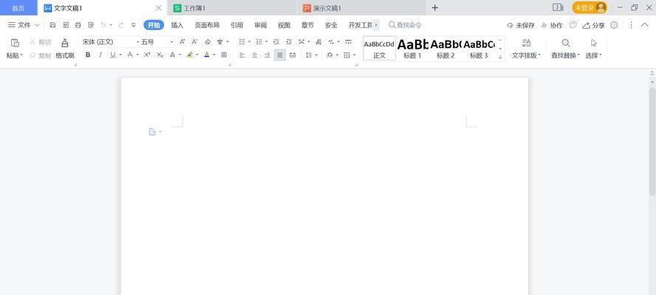Toggle strikethrough formatting
656x295 pixels.
(x=130, y=55)
